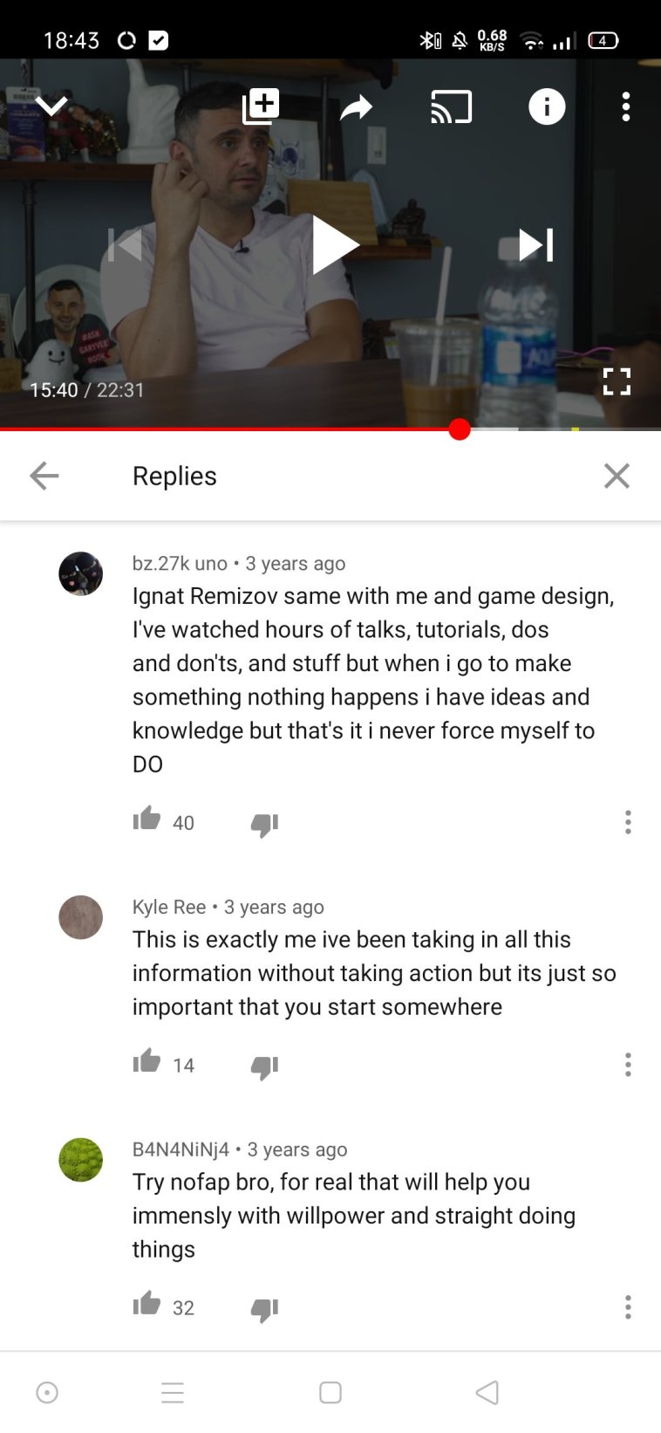Image resolution: width=661 pixels, height=1433 pixels.
Task: Tap the Kyle Ree username
Action: pyautogui.click(x=169, y=907)
